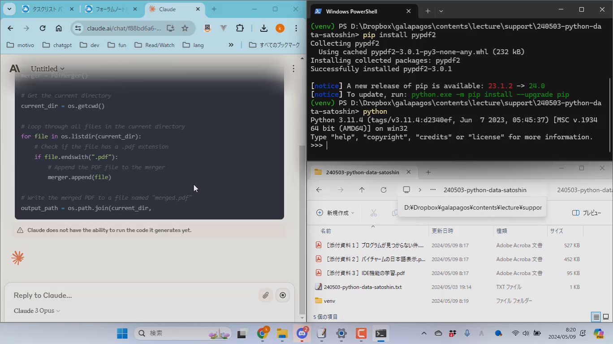
Task: Open the Claude 3 Opus model dropdown
Action: click(37, 311)
